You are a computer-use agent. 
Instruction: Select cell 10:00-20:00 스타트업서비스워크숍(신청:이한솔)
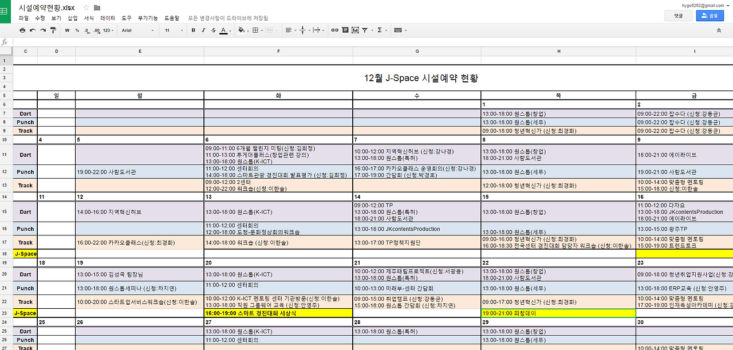(x=140, y=302)
